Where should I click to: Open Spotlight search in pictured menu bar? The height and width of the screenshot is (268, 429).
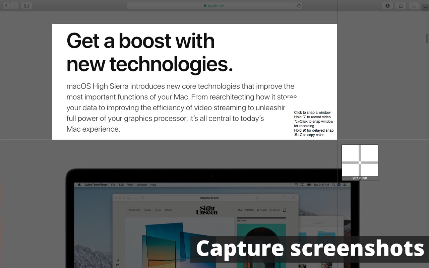click(x=333, y=185)
